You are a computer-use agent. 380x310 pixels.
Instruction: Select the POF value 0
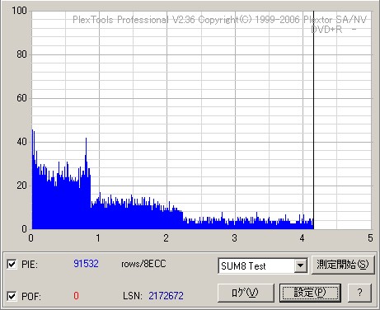(76, 296)
